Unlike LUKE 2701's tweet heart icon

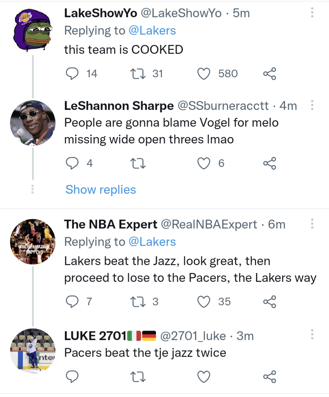[204, 377]
